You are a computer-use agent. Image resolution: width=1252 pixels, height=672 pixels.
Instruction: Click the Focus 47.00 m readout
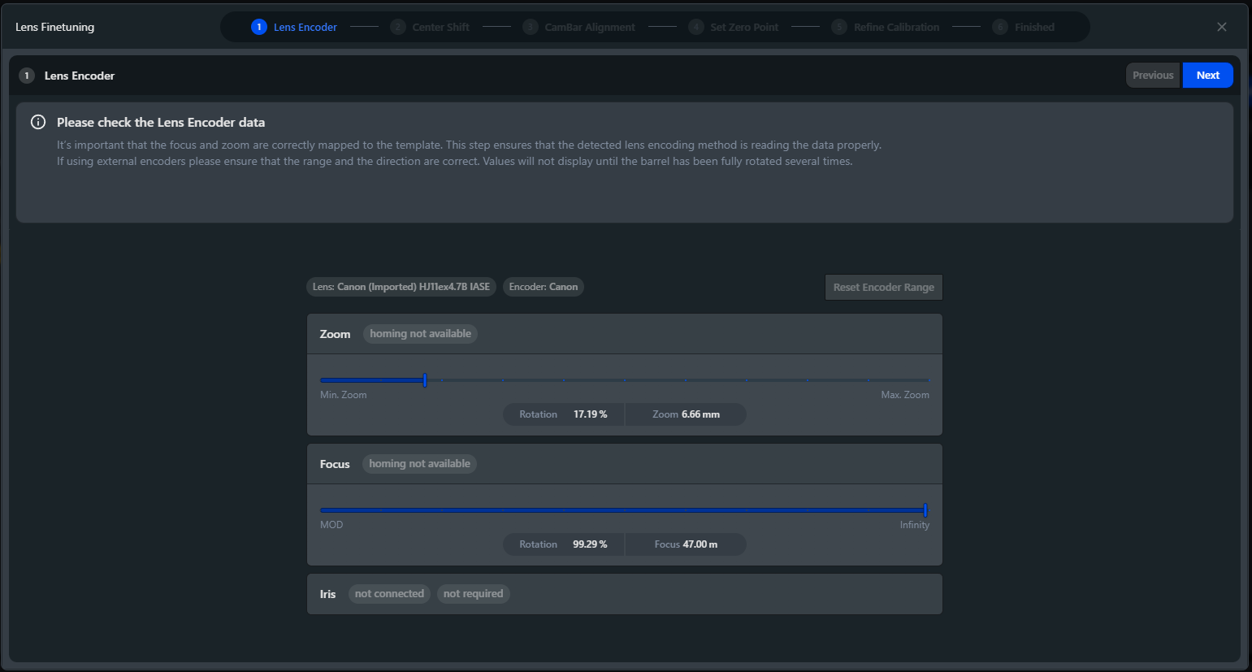(686, 544)
